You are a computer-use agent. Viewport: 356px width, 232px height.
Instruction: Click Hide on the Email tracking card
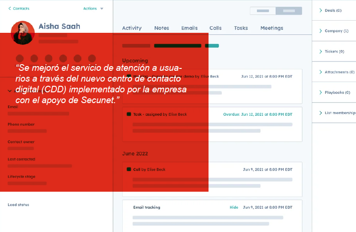click(233, 207)
